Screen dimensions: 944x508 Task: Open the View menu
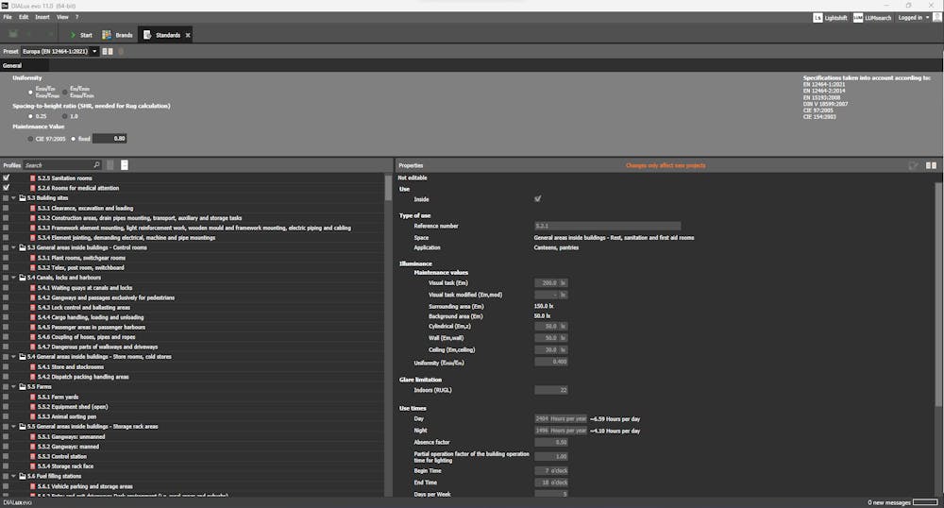(62, 17)
